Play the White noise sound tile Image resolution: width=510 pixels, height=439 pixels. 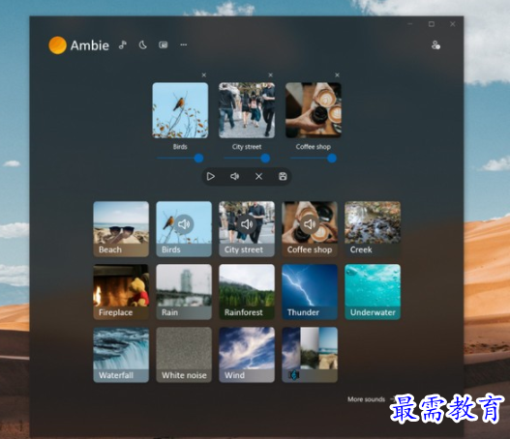coord(184,355)
